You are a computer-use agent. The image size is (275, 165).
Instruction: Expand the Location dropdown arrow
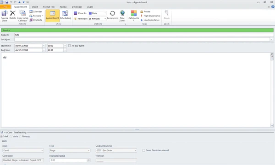pos(272,39)
